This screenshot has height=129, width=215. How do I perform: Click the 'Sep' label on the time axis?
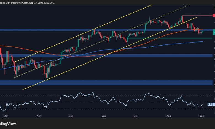click(x=202, y=116)
